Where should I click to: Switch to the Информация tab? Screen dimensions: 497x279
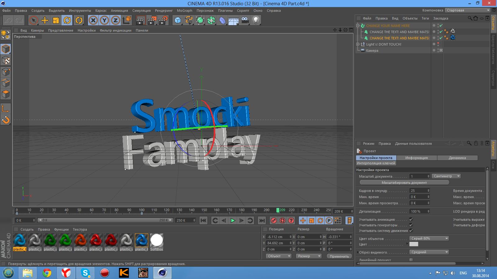click(x=417, y=158)
